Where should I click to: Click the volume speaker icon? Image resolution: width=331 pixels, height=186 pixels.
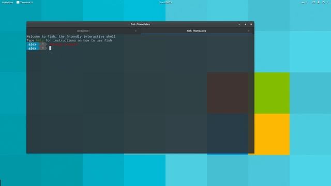pyautogui.click(x=319, y=2)
